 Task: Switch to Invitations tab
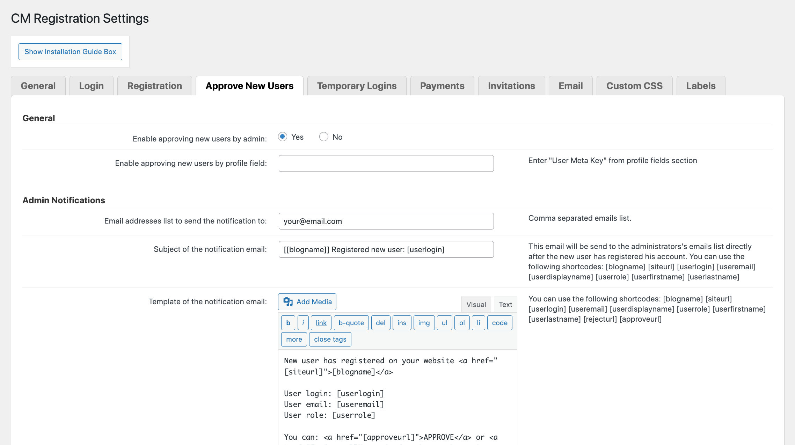[511, 86]
